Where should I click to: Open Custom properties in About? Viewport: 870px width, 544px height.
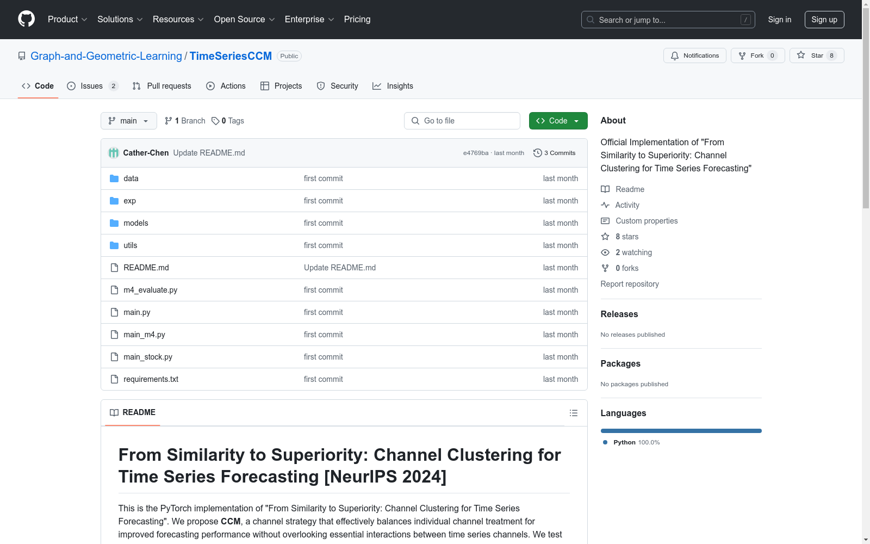[639, 221]
